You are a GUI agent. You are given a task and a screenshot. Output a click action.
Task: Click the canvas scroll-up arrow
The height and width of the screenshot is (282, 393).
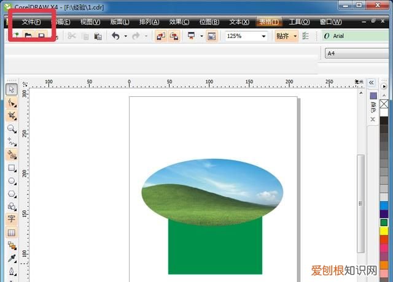[361, 93]
